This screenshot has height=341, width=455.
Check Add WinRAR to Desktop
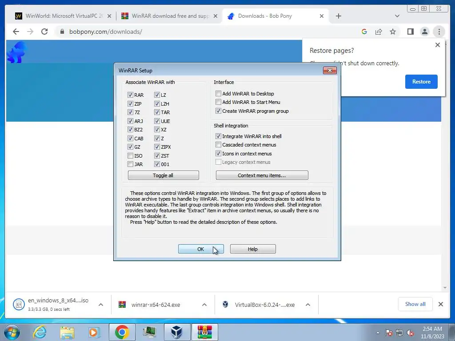(x=218, y=93)
